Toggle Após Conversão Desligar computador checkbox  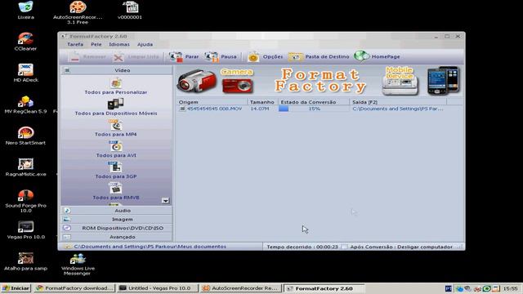[345, 247]
